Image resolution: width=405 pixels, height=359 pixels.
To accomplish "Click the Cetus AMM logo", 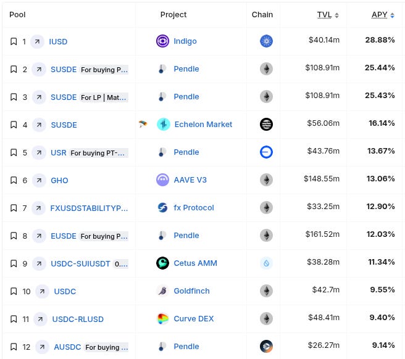I will click(163, 263).
